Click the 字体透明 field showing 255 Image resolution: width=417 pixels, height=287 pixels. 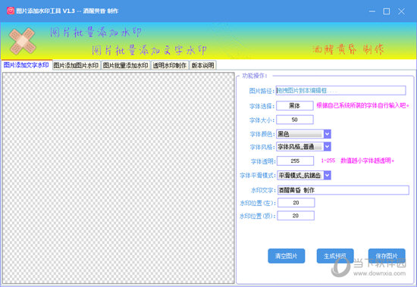(295, 161)
